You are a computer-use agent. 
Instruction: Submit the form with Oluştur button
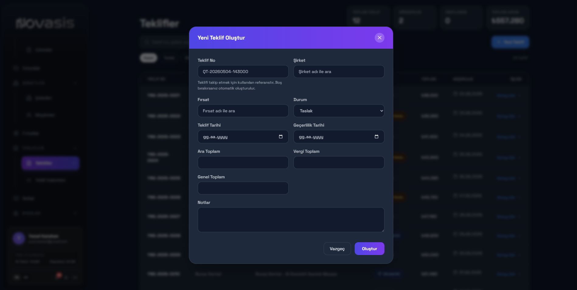tap(369, 249)
